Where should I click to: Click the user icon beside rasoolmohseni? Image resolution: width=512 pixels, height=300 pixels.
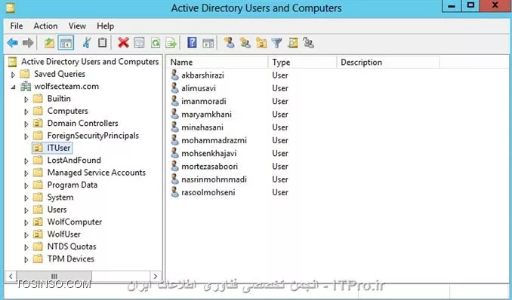coord(175,192)
